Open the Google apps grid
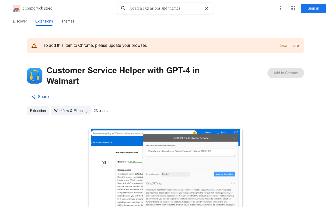The height and width of the screenshot is (207, 331). (293, 8)
